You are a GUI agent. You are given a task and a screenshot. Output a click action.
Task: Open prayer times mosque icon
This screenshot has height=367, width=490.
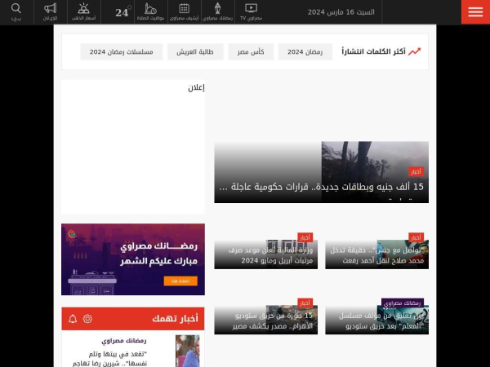click(x=150, y=12)
